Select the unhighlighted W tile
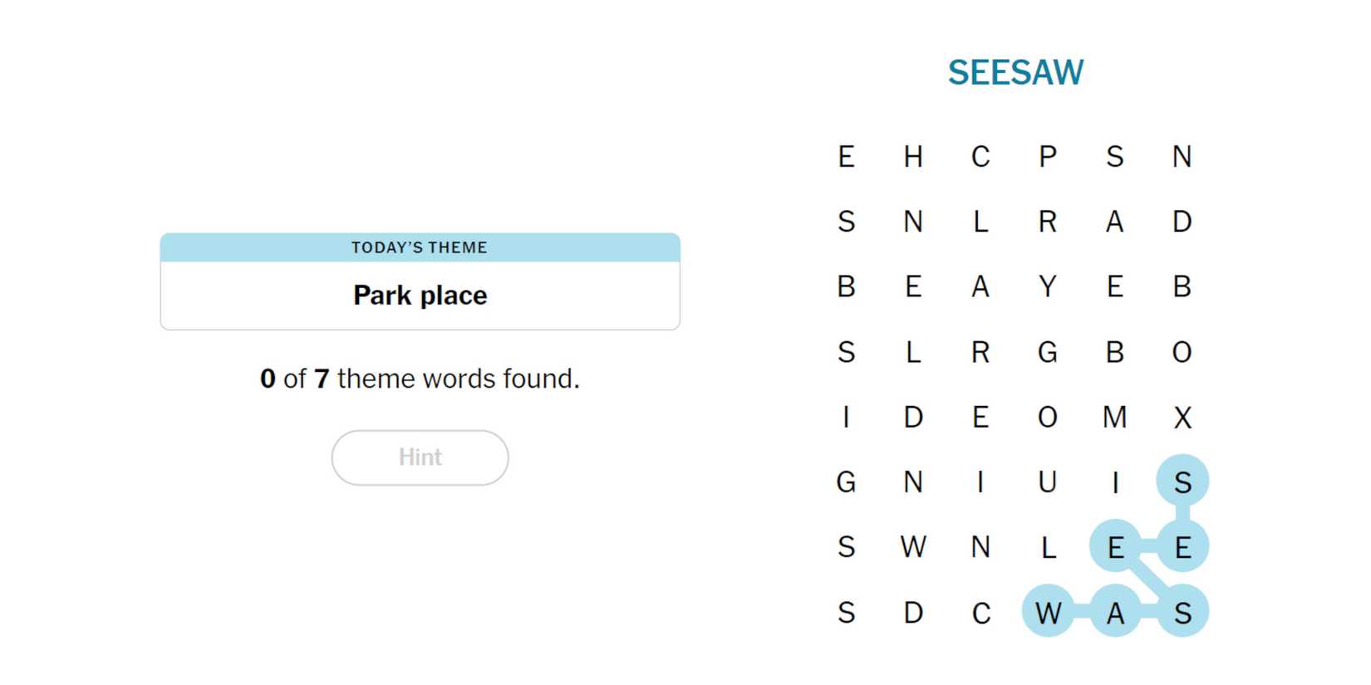 pyautogui.click(x=913, y=547)
